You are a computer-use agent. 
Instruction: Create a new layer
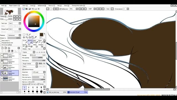(x=2, y=48)
